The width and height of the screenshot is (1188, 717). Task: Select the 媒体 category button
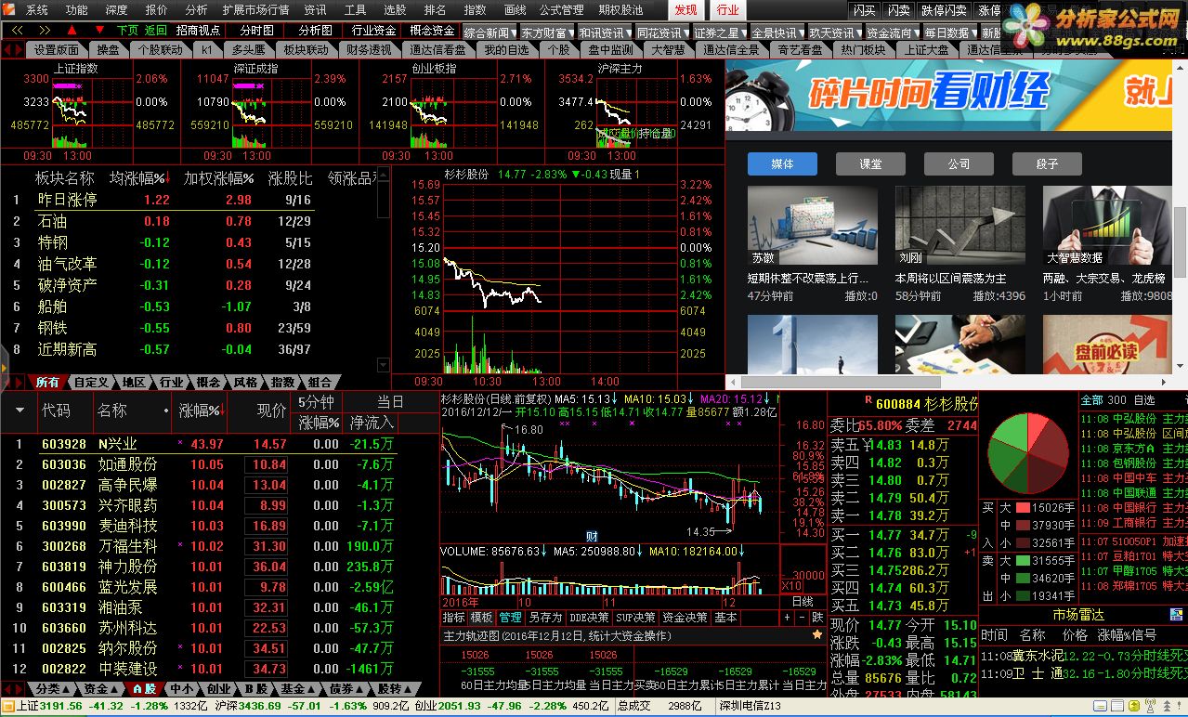point(782,163)
